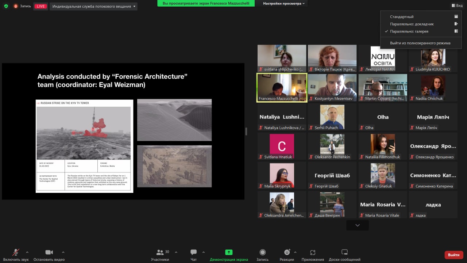Click the green Демонстрация экрана button
The width and height of the screenshot is (467, 263).
pos(229,255)
